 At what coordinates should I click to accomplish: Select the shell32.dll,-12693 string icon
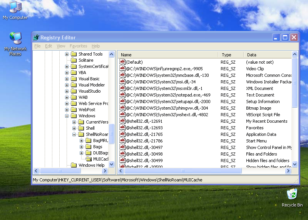click(122, 128)
